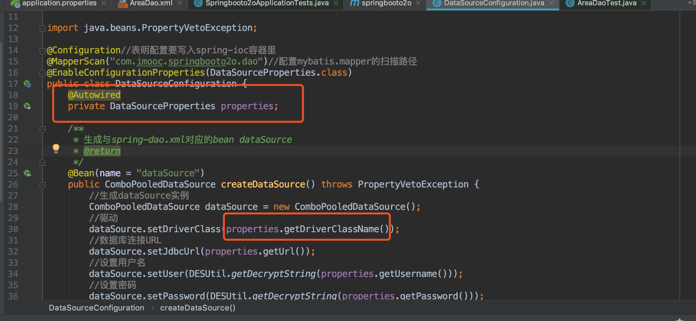Viewport: 696px width, 321px height.
Task: Click the setJdbcUrl method call
Action: tap(173, 251)
